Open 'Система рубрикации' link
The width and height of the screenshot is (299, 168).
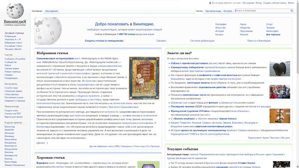(x=202, y=41)
